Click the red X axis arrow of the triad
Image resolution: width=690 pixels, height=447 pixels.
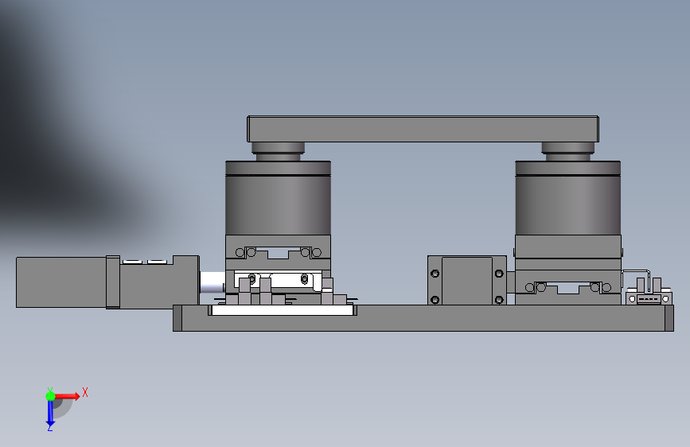pos(68,396)
